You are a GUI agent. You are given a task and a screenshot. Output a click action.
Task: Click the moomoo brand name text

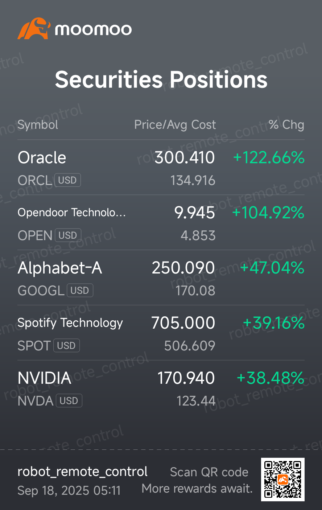[93, 29]
